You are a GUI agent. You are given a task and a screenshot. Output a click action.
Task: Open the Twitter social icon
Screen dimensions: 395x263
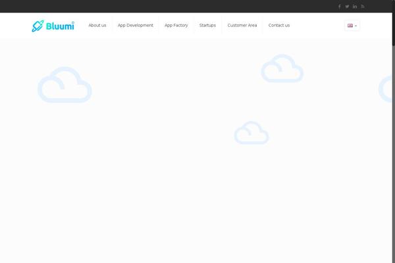[347, 7]
